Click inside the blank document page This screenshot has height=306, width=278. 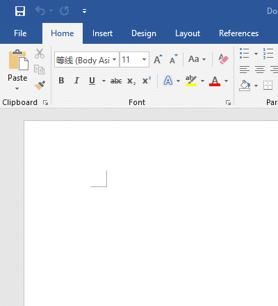[151, 214]
